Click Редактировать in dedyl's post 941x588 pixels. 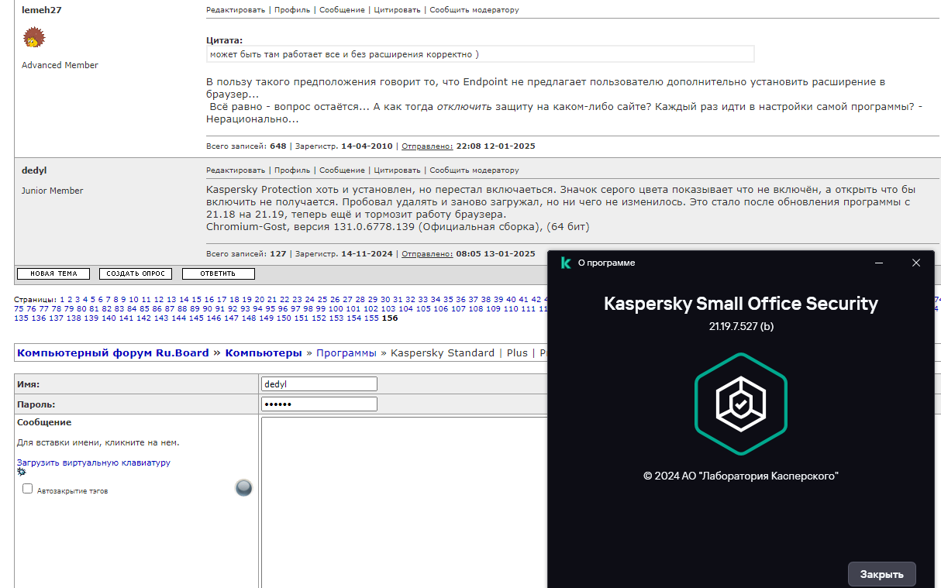pyautogui.click(x=236, y=170)
